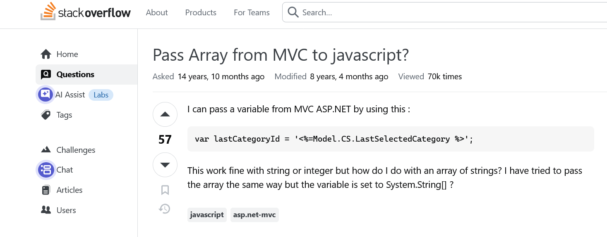Bookmark this question
Screen dimensions: 607x237
pos(165,190)
